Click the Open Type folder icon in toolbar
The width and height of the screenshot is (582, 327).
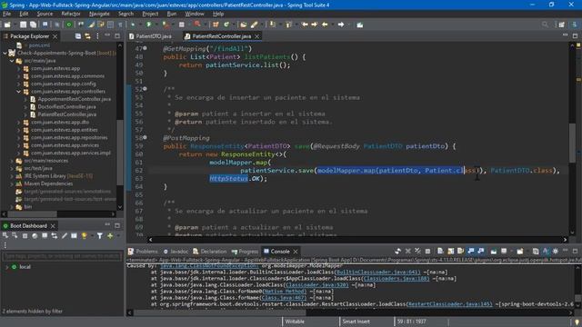244,25
